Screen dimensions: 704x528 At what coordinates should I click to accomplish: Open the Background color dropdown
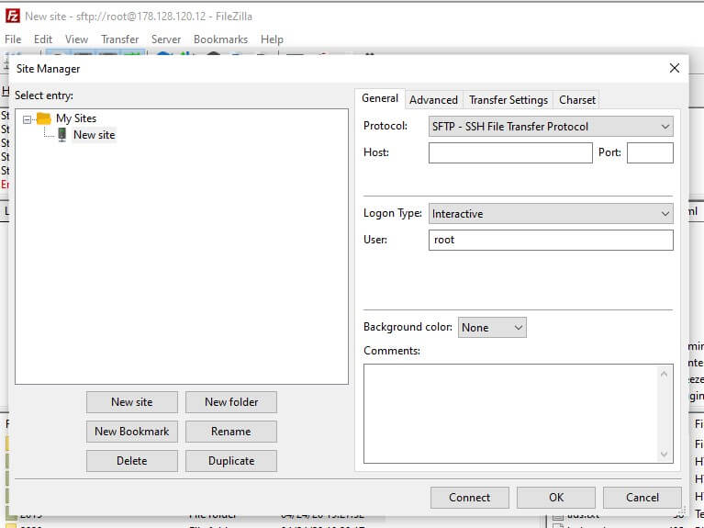[x=492, y=328]
